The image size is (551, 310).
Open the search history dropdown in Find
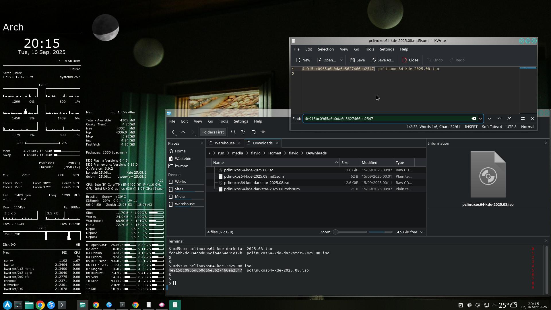pos(480,119)
